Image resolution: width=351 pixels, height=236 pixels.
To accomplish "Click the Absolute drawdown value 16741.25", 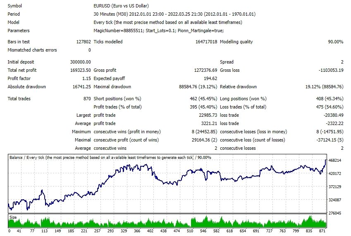I will (82, 87).
